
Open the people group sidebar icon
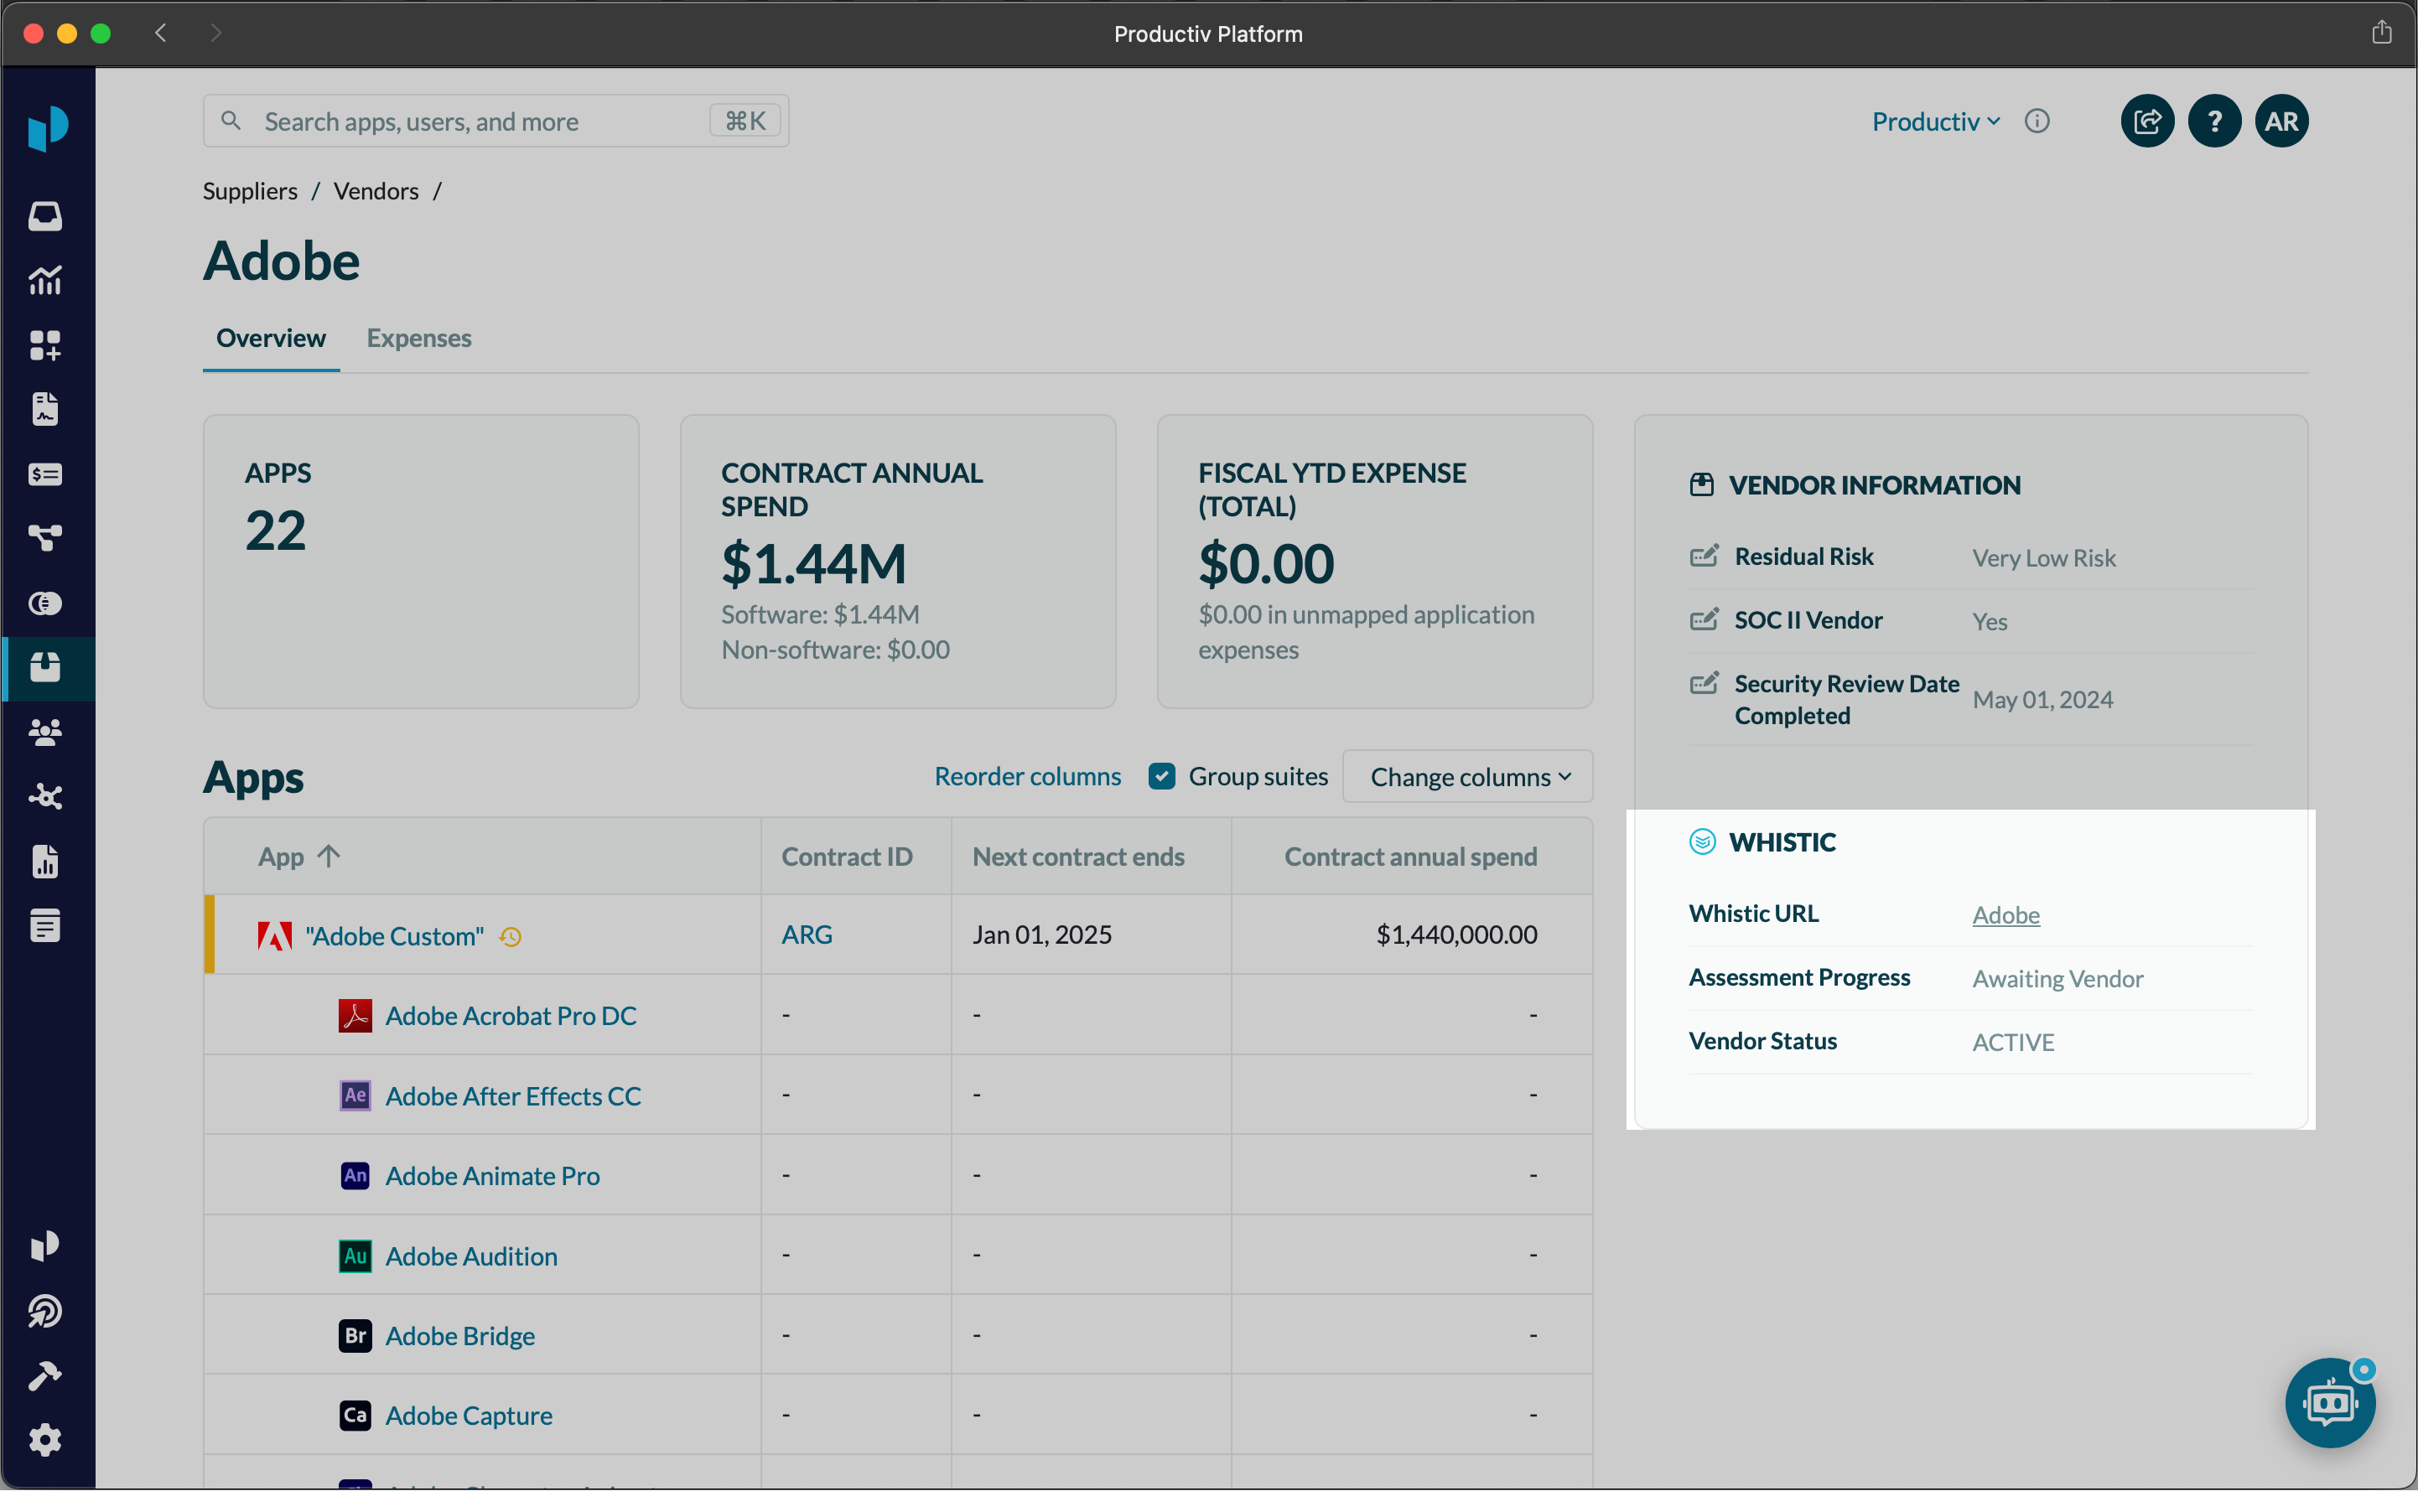click(45, 732)
